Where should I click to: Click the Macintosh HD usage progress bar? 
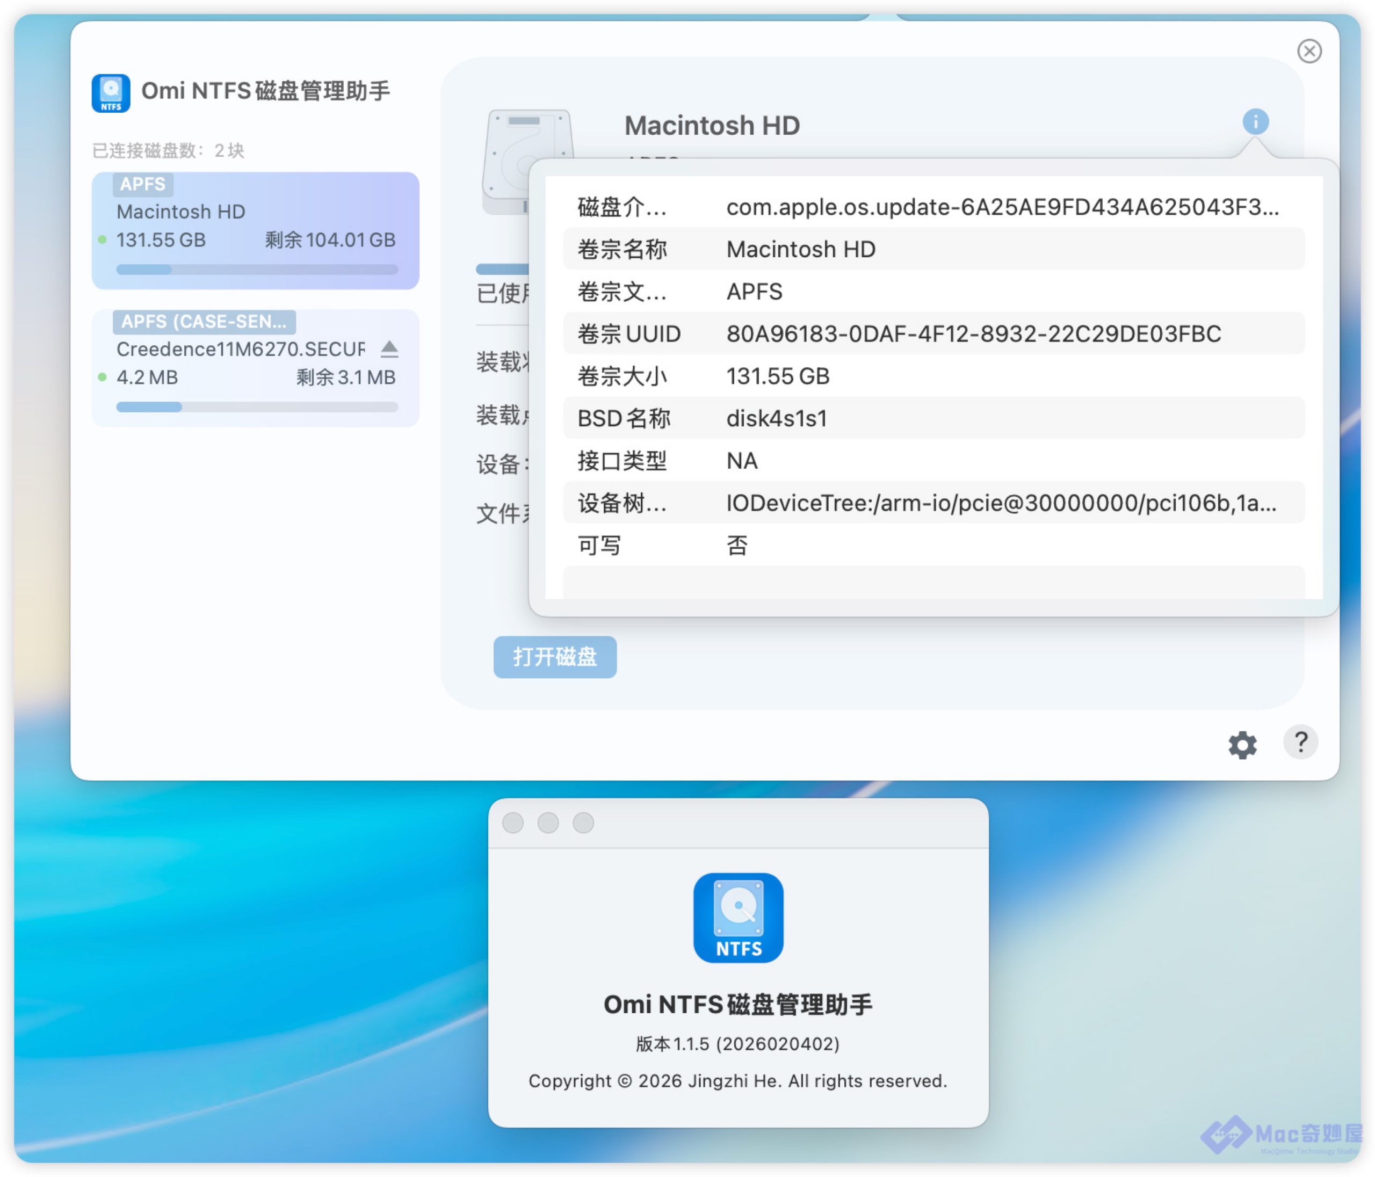point(256,270)
